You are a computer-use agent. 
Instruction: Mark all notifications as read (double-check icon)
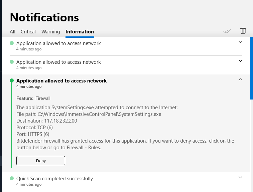click(227, 31)
